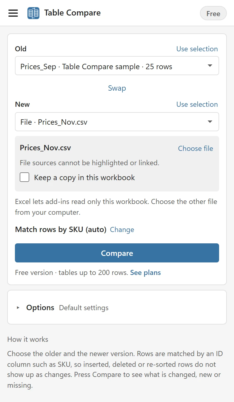Open the Old table dropdown

pyautogui.click(x=117, y=66)
